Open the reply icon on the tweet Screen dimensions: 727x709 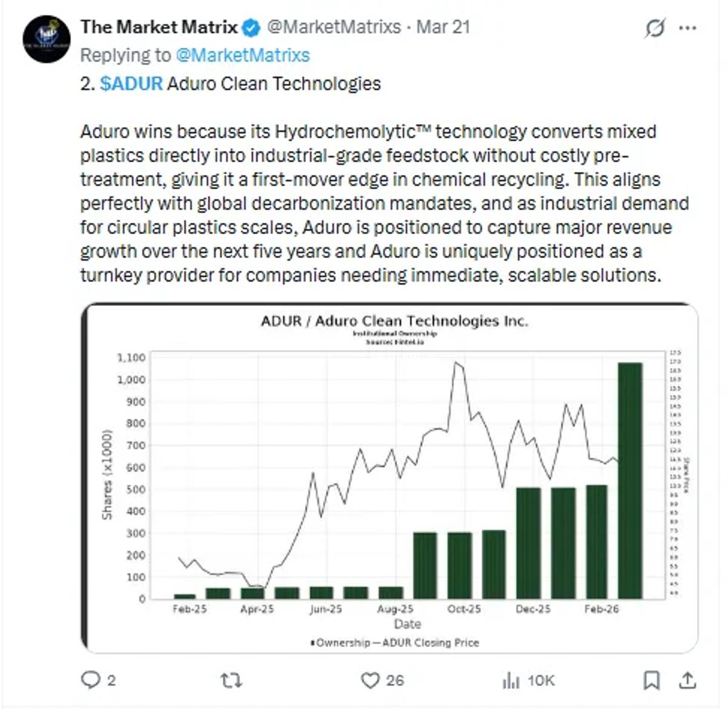point(91,681)
